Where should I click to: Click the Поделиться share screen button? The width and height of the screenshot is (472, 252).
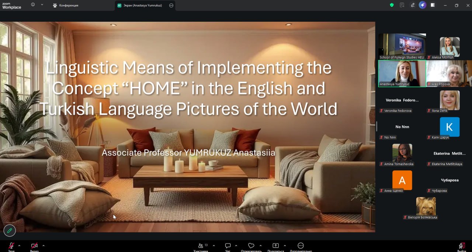click(275, 246)
